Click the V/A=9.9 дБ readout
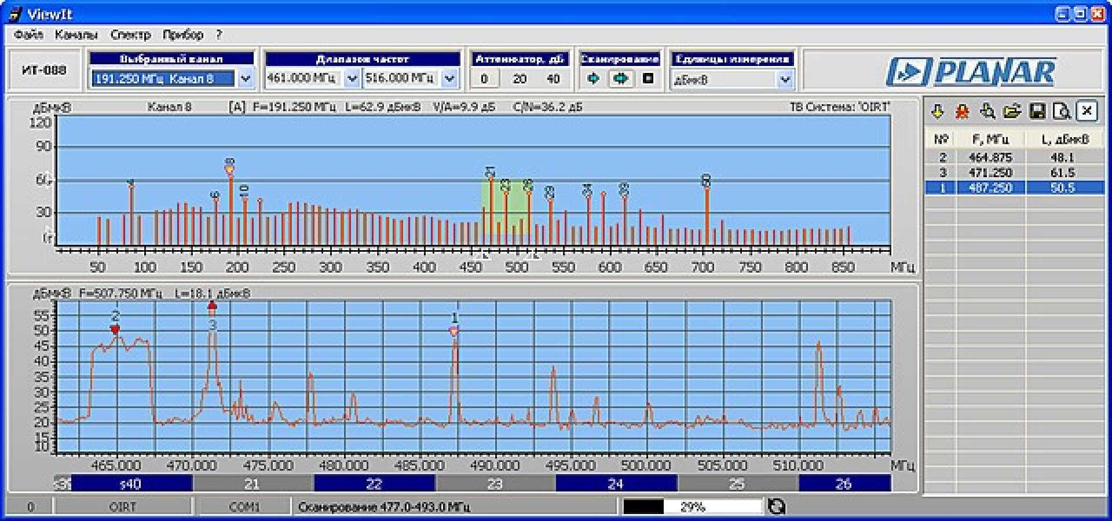This screenshot has height=521, width=1112. (x=464, y=107)
